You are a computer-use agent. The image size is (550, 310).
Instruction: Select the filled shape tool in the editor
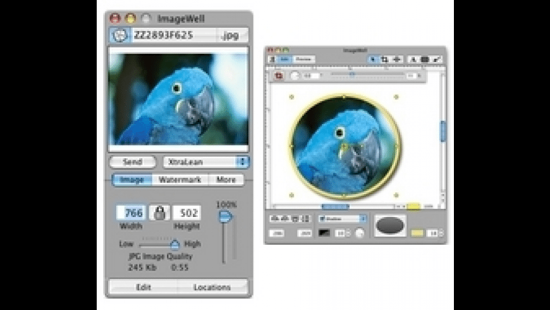[x=425, y=59]
